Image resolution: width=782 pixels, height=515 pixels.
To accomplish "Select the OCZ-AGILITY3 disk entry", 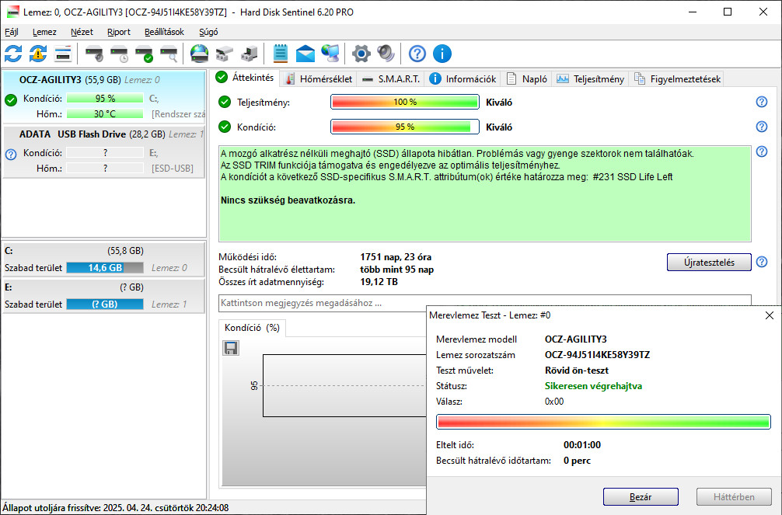I will 103,97.
